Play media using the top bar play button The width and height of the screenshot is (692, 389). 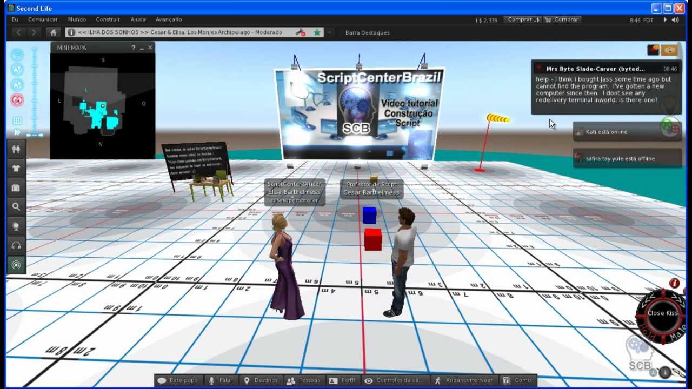coord(664,20)
